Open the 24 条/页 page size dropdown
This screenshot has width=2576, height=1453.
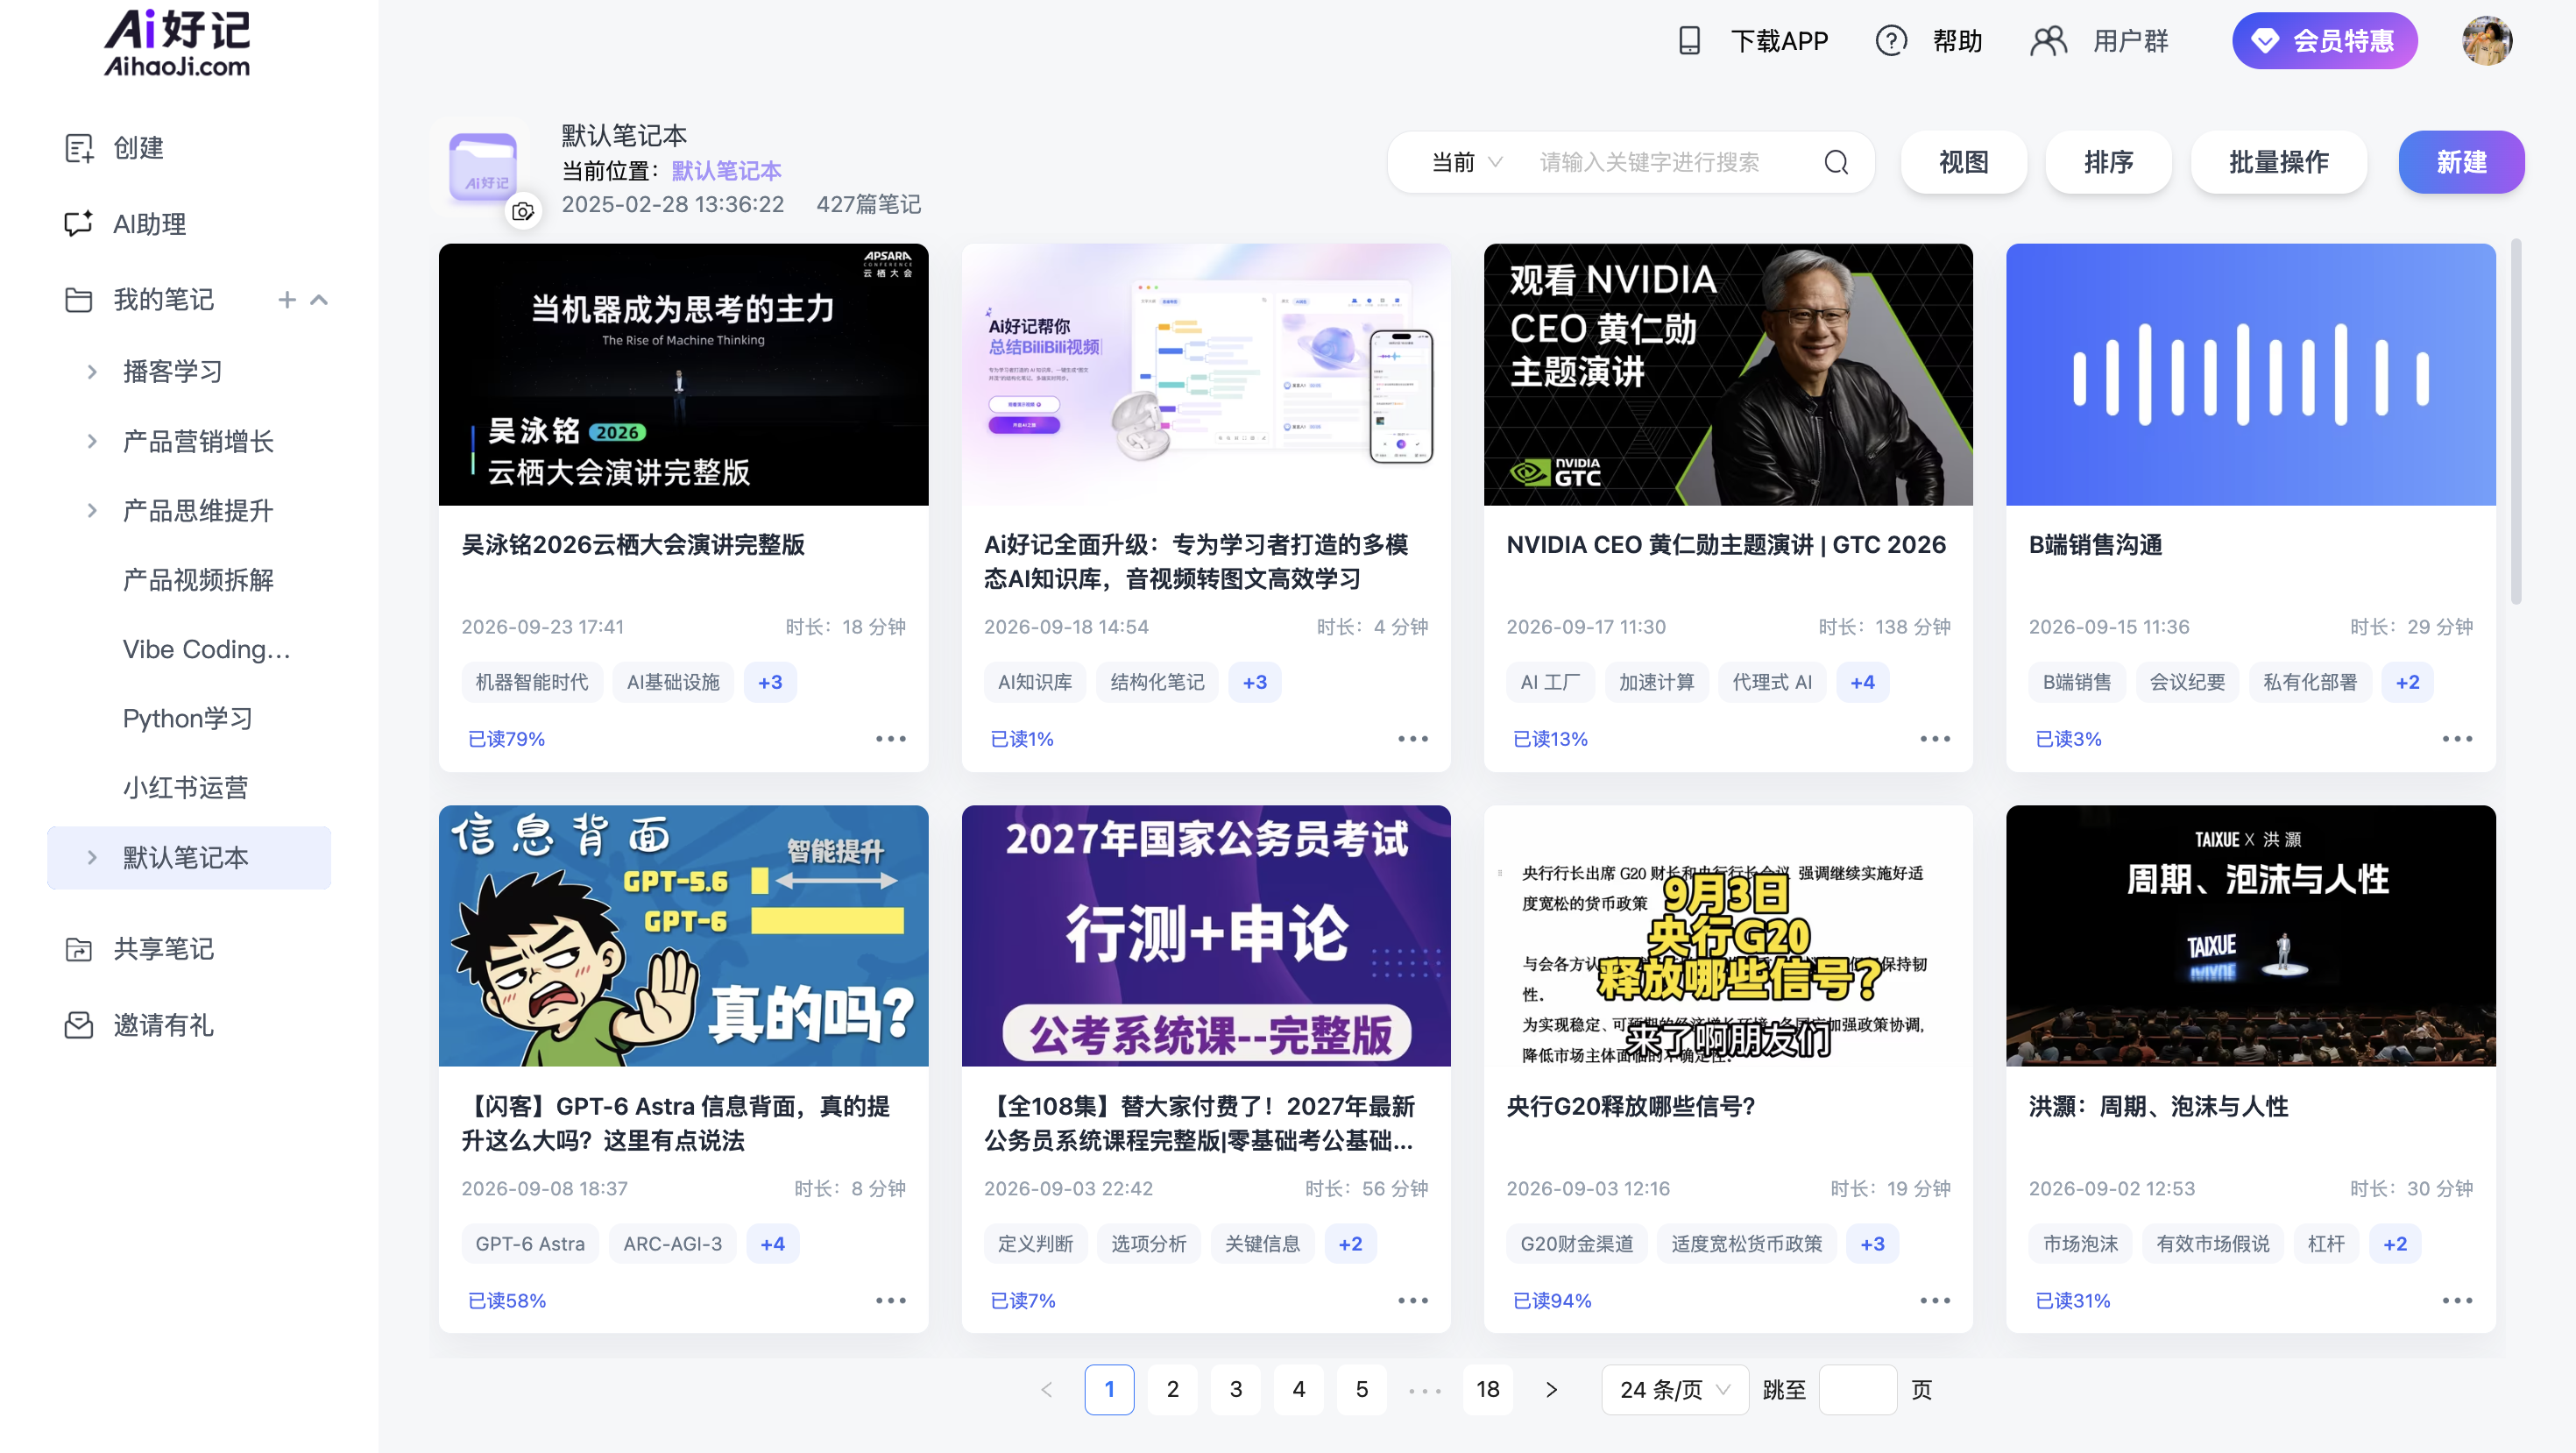pos(1674,1389)
